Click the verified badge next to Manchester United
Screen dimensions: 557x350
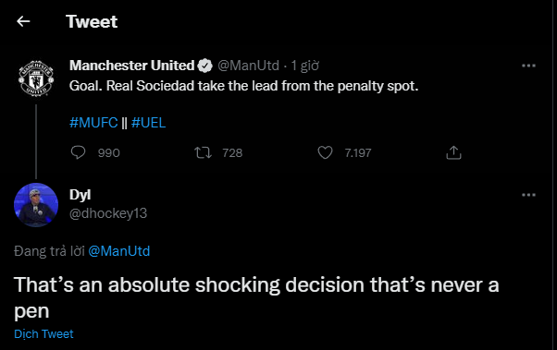click(205, 66)
